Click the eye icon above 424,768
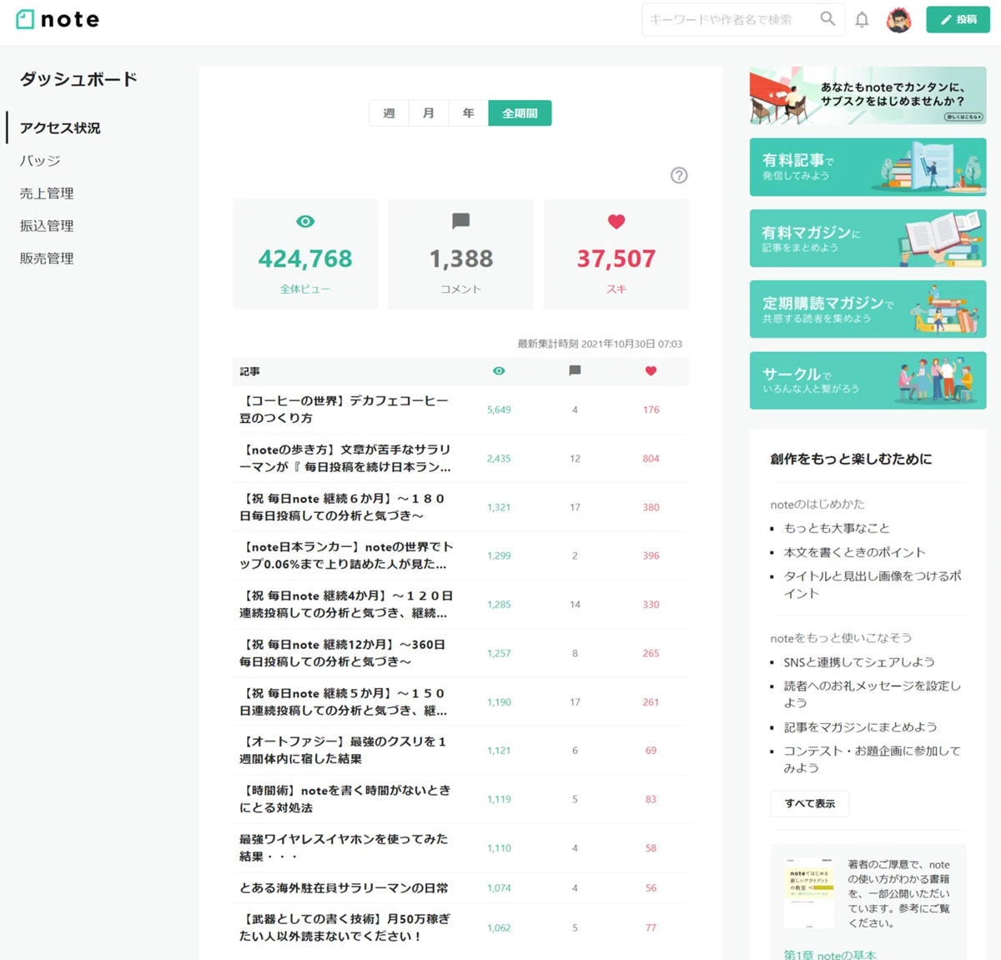The image size is (1001, 960). click(x=305, y=222)
